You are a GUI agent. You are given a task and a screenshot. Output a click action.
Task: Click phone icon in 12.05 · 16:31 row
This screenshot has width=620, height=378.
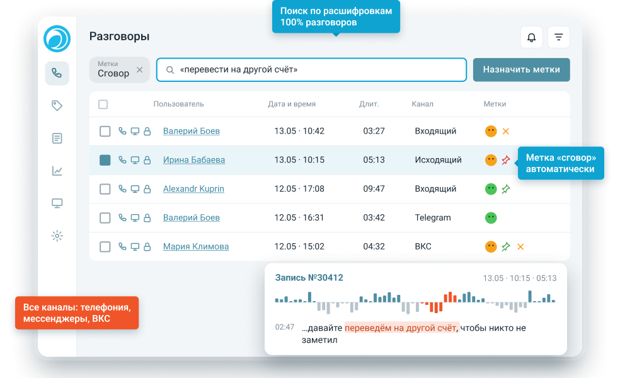click(123, 217)
